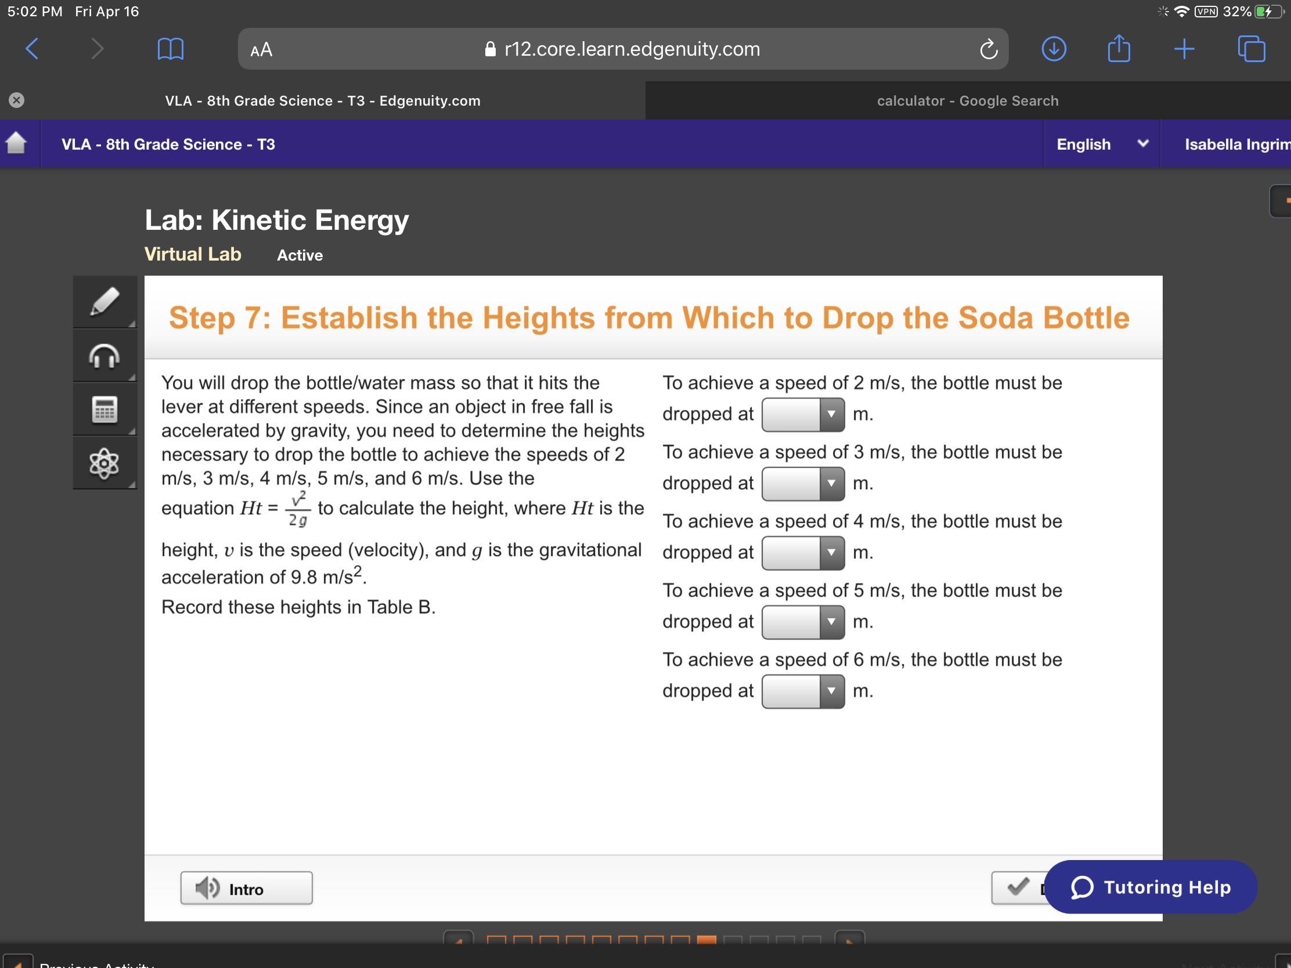Open the 5 m/s height dropdown
1291x968 pixels.
coord(802,622)
